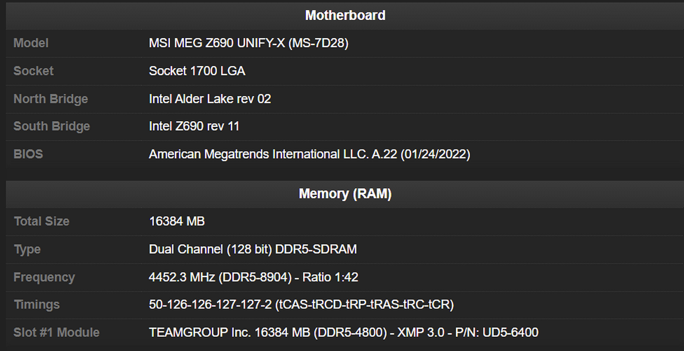Click the 4452.3 MHz frequency value
This screenshot has width=684, height=351.
click(253, 277)
